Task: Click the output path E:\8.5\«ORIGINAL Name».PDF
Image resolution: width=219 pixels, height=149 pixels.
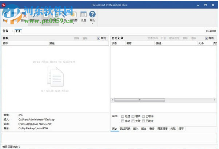Action: [x=35, y=124]
